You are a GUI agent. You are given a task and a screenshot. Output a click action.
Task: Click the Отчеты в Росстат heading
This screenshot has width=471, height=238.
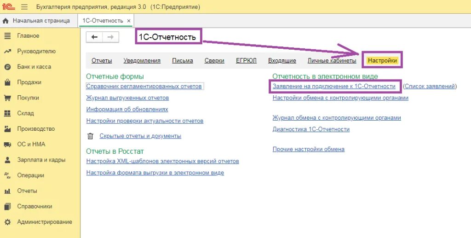click(115, 151)
